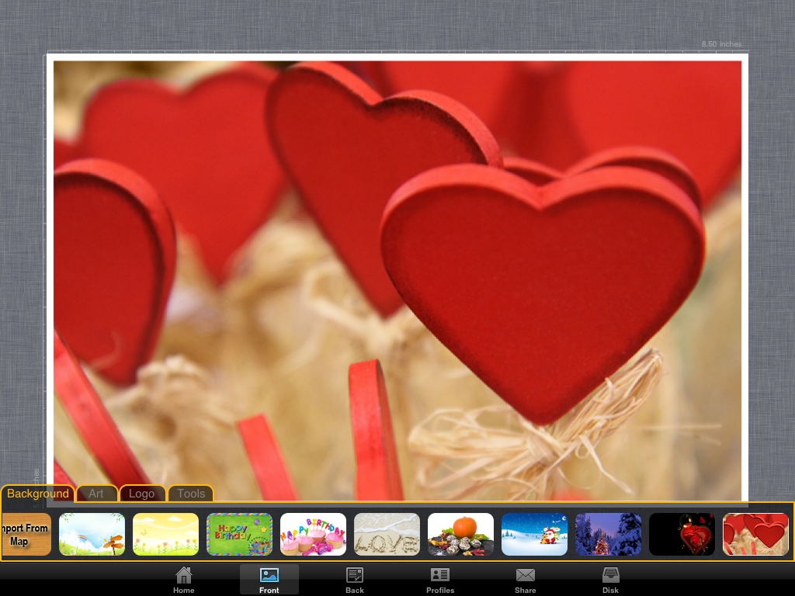
Task: Open the Tools tab
Action: tap(191, 494)
